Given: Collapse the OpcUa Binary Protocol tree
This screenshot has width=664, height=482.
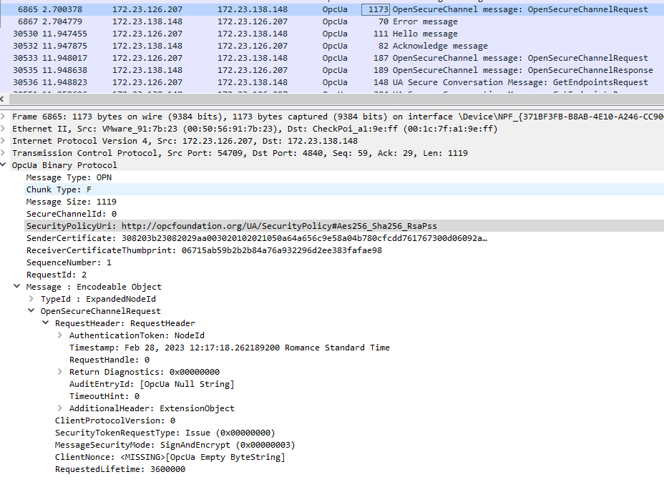Looking at the screenshot, I should click(5, 165).
